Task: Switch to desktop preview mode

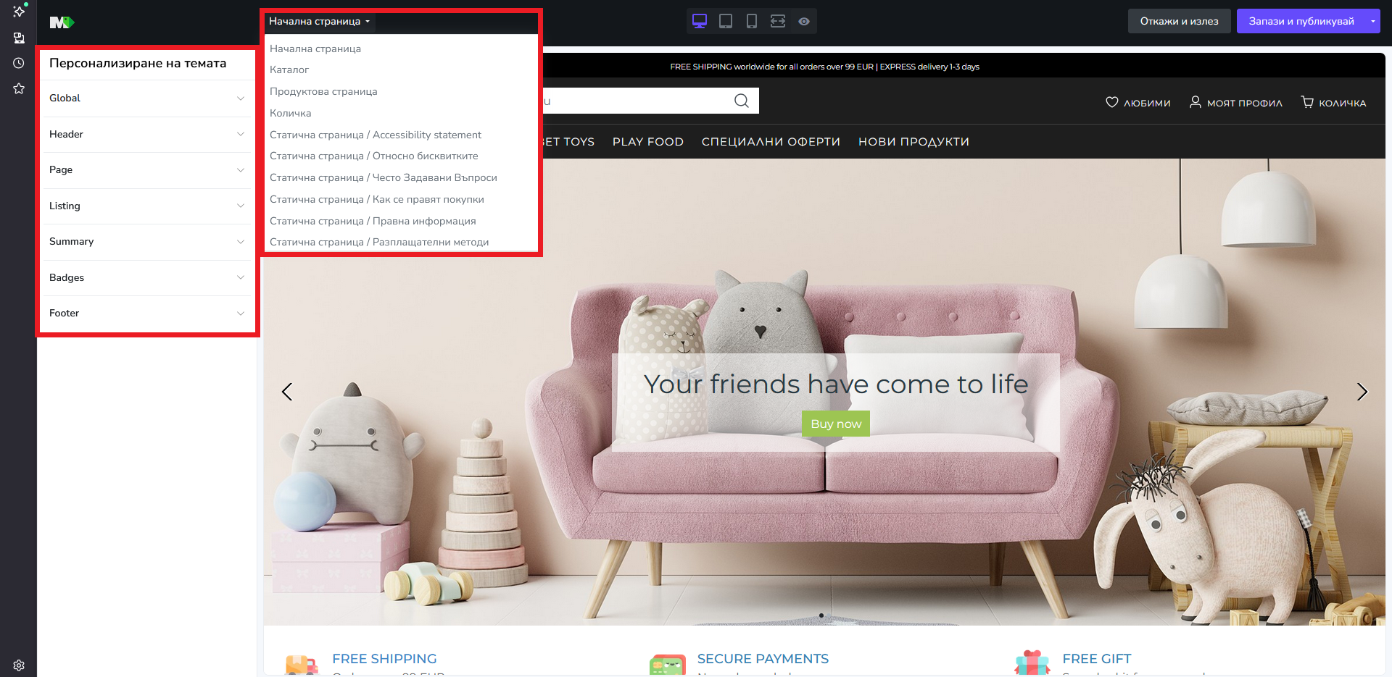Action: (x=700, y=21)
